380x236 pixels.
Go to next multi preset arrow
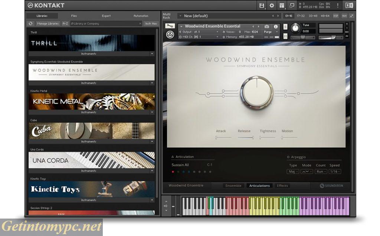click(278, 16)
